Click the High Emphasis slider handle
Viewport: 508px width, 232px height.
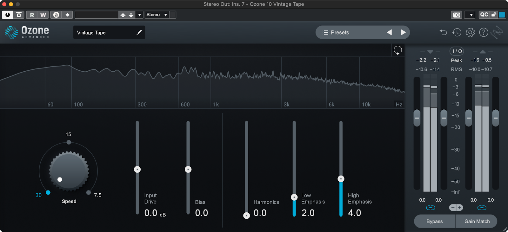tap(341, 179)
